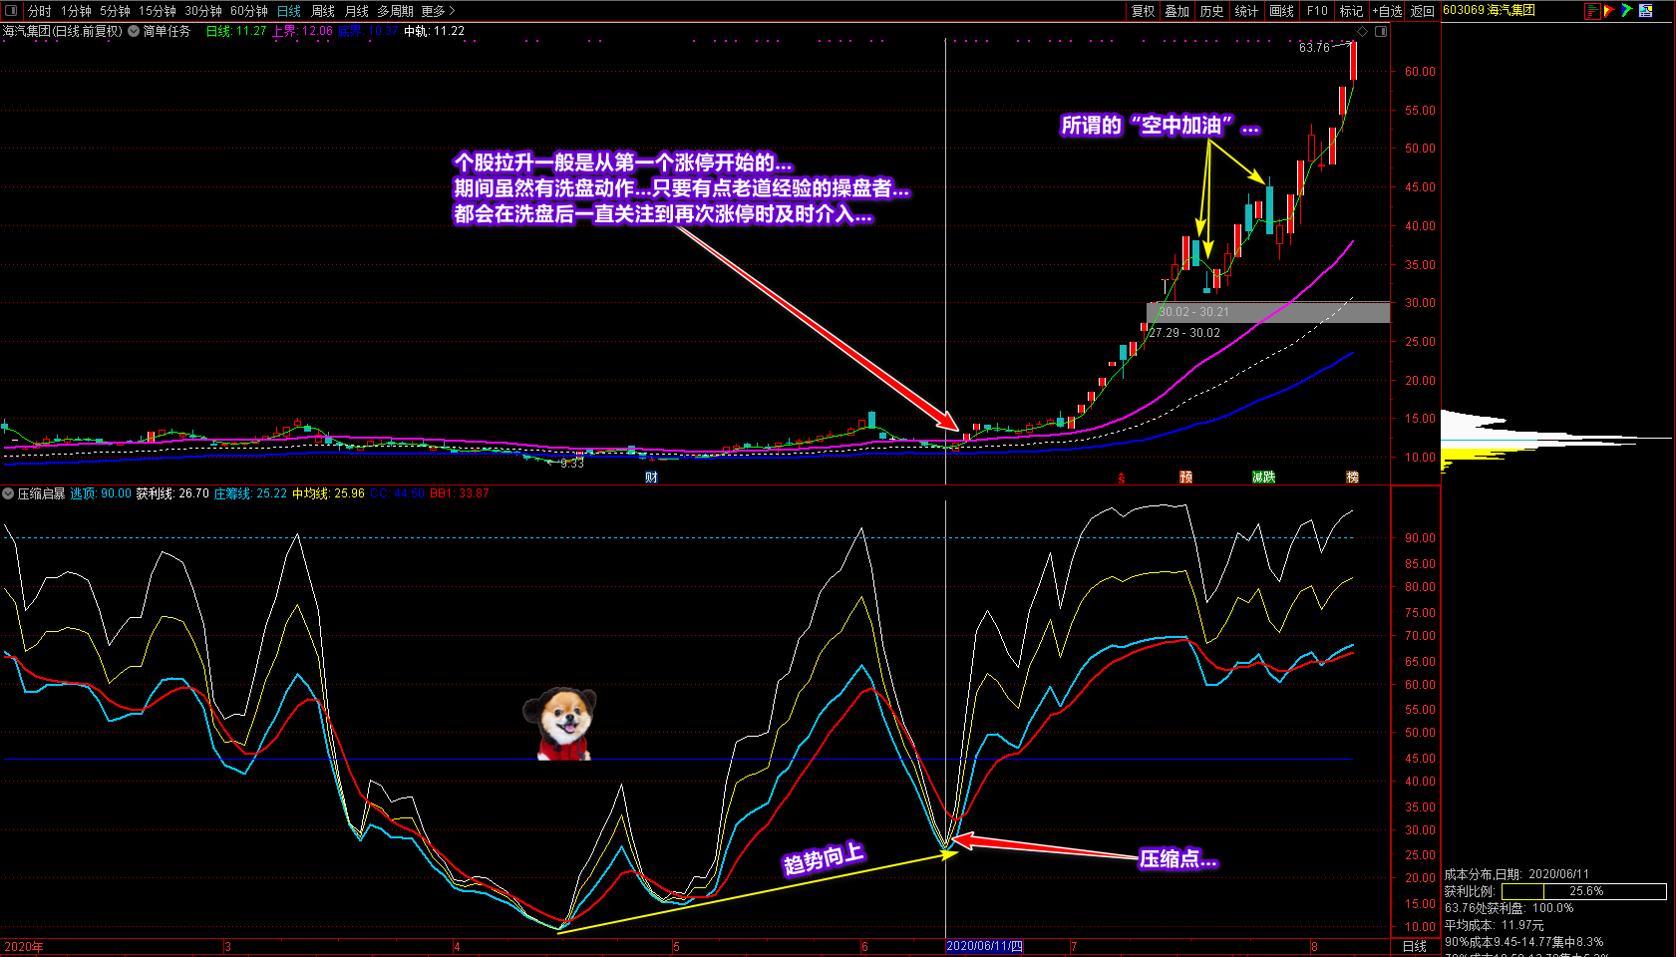Click the 预 forecast marker
1676x957 pixels.
1185,478
